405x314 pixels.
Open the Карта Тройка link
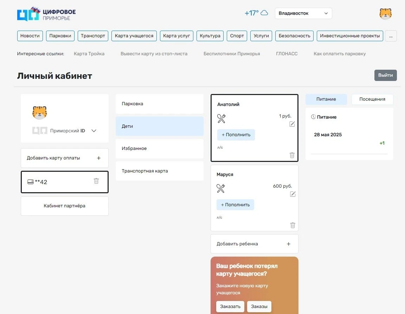(x=89, y=54)
